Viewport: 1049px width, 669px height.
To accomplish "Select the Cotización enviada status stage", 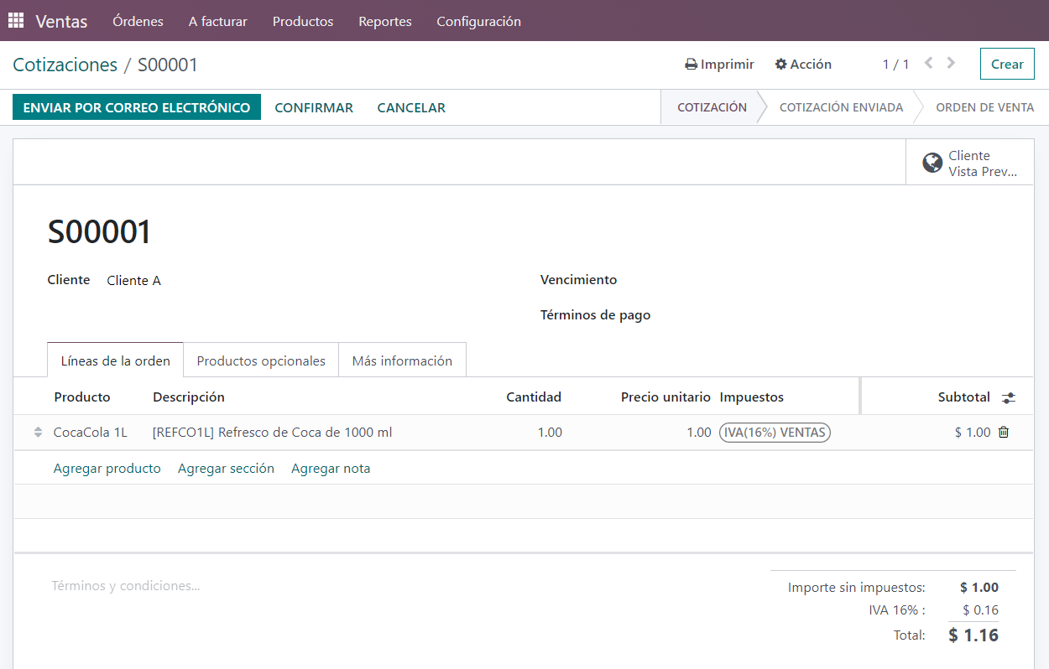I will click(x=841, y=107).
